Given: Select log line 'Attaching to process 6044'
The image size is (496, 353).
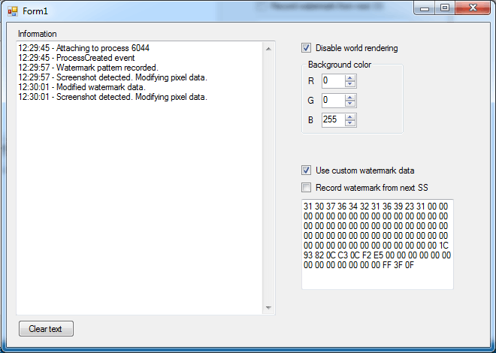Looking at the screenshot, I should [83, 48].
